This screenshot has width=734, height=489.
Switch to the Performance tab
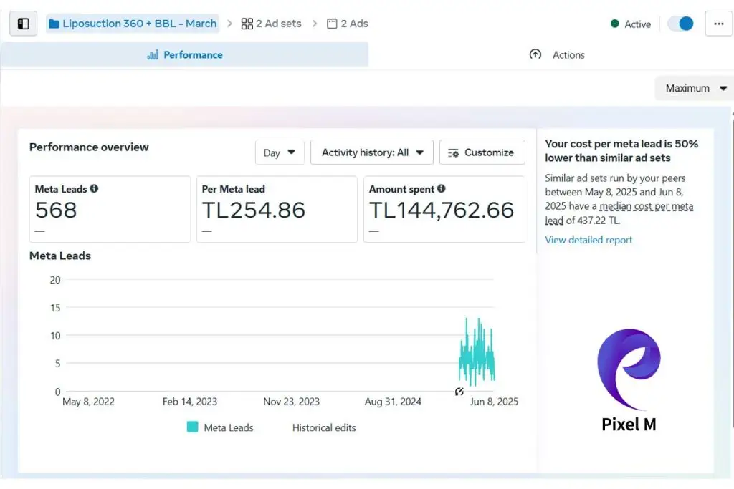[191, 54]
